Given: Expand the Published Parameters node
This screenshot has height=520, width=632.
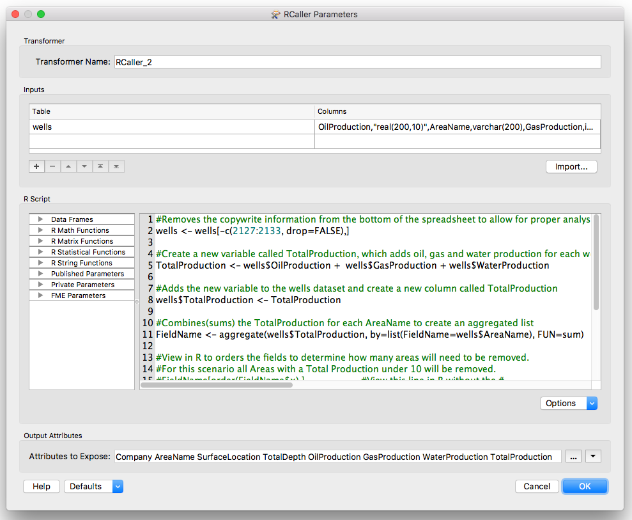Looking at the screenshot, I should (x=40, y=274).
